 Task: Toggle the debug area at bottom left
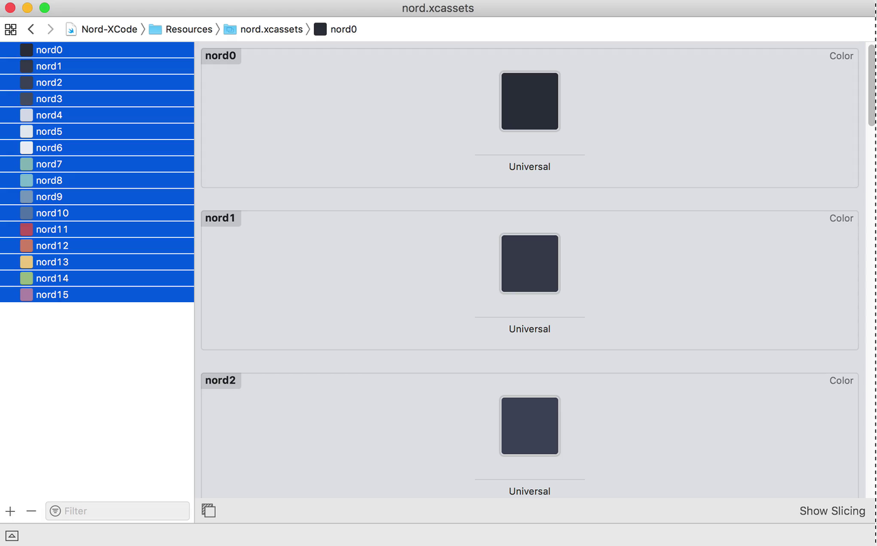12,536
